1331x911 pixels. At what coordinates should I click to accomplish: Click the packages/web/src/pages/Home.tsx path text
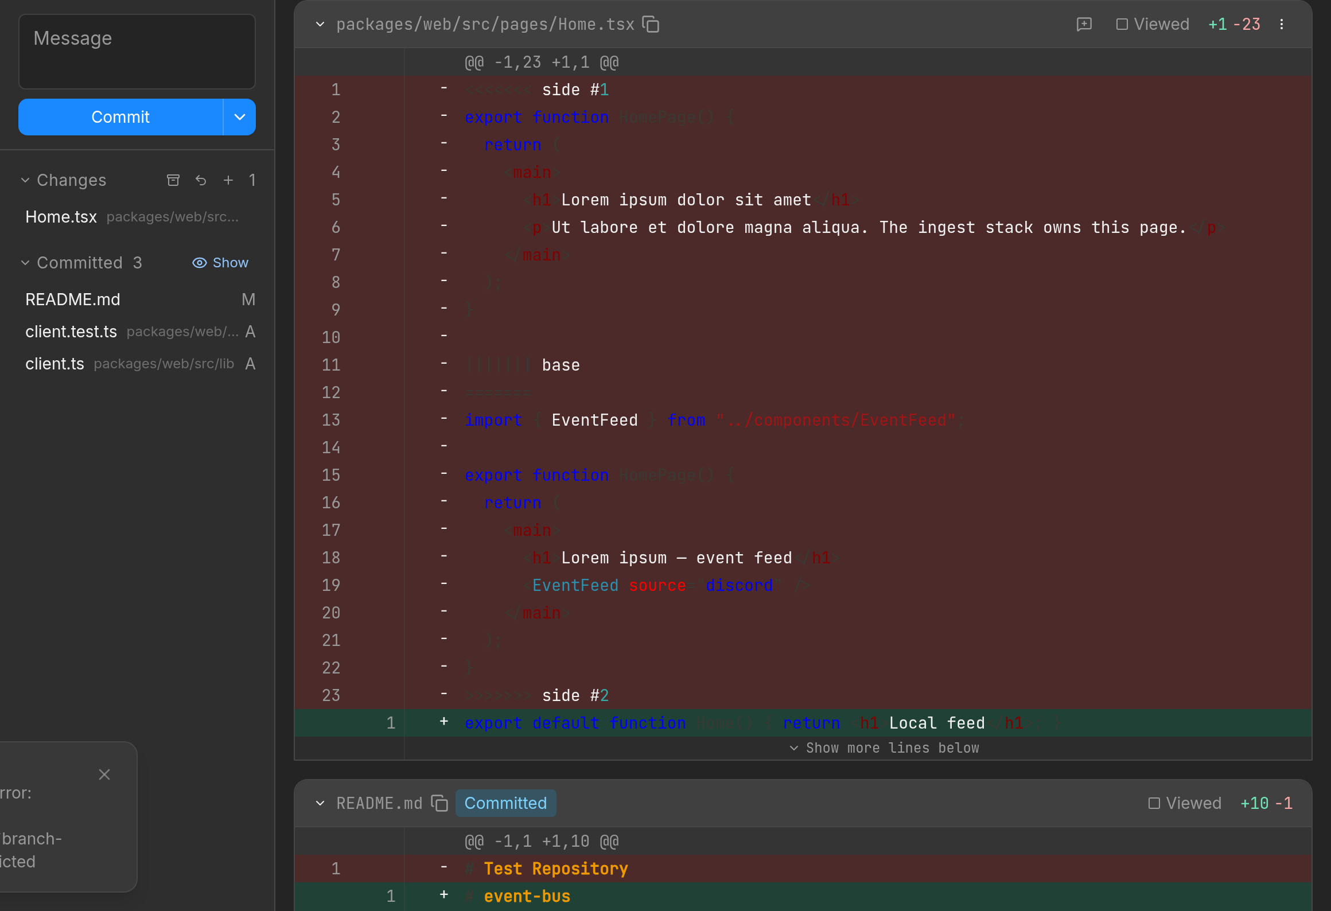click(x=485, y=24)
